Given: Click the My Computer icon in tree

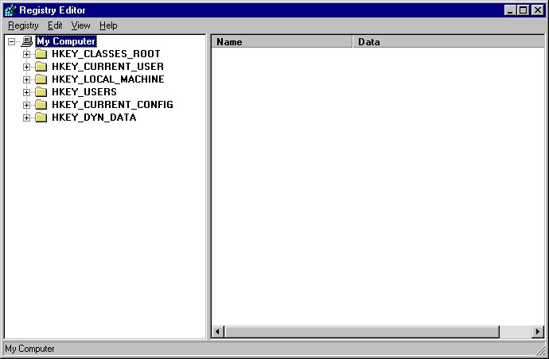Looking at the screenshot, I should [27, 41].
